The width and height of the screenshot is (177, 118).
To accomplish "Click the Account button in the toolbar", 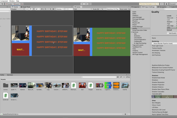I will pyautogui.click(x=173, y=4).
